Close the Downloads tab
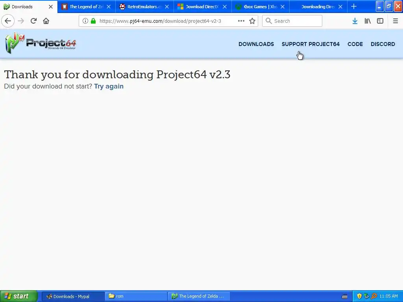 point(51,7)
